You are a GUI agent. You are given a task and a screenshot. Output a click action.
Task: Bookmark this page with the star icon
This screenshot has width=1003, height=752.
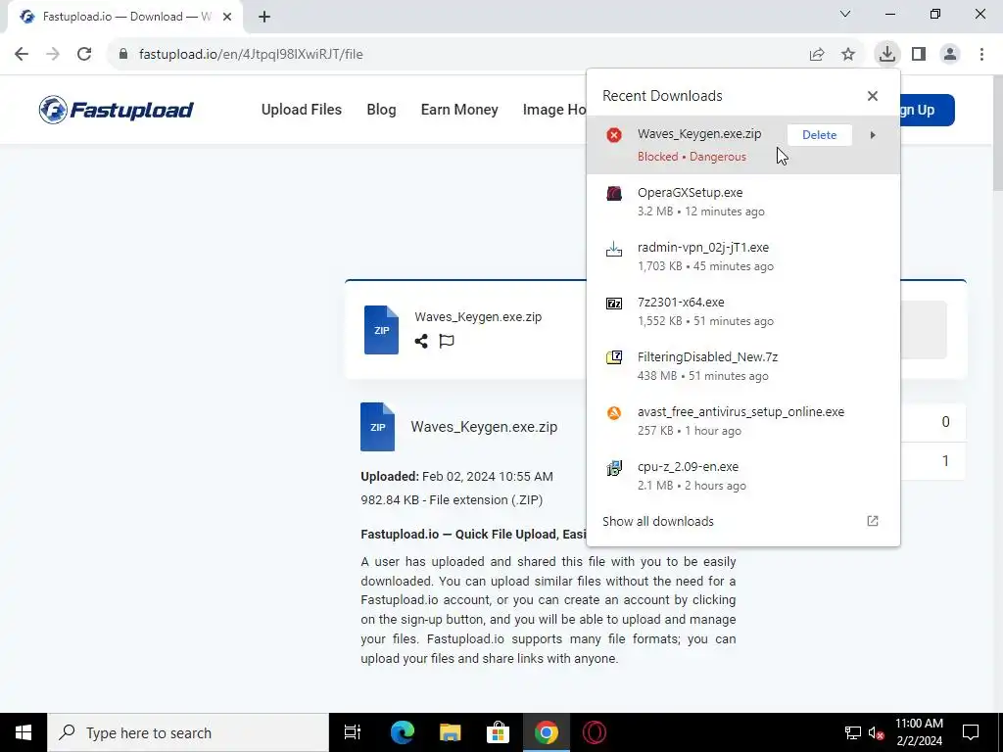(848, 55)
